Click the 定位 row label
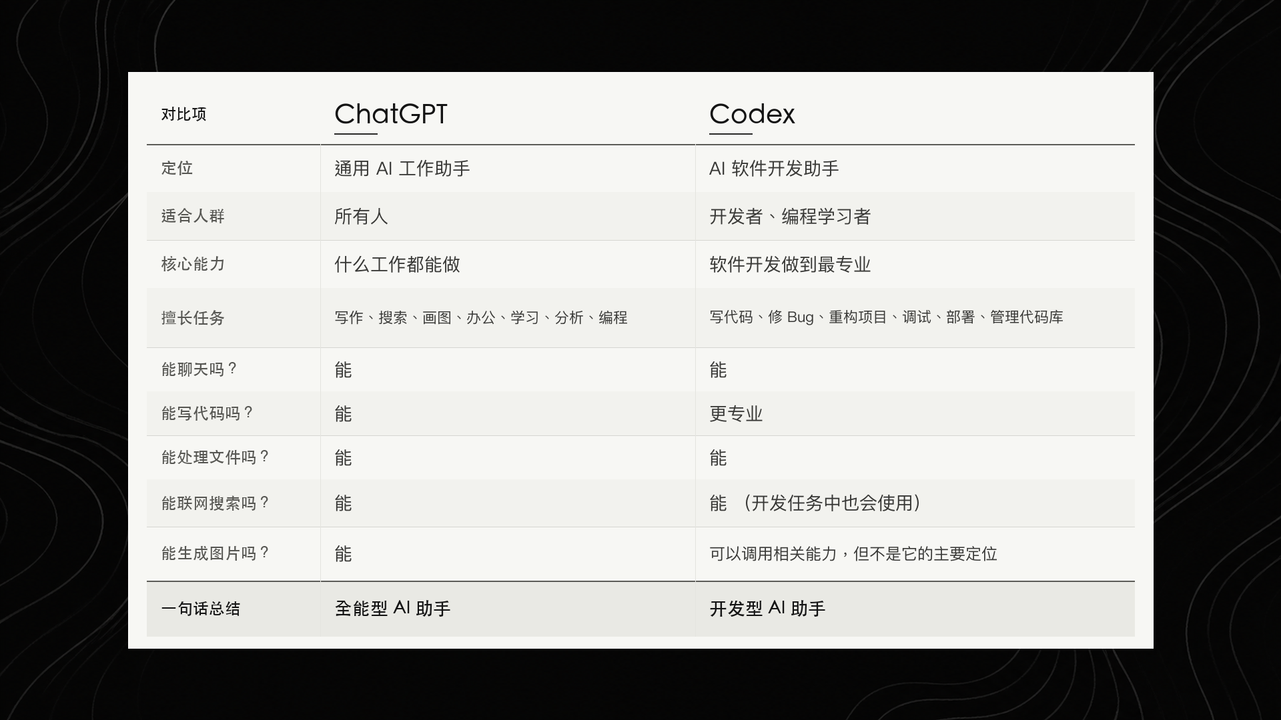This screenshot has width=1281, height=720. click(x=177, y=168)
